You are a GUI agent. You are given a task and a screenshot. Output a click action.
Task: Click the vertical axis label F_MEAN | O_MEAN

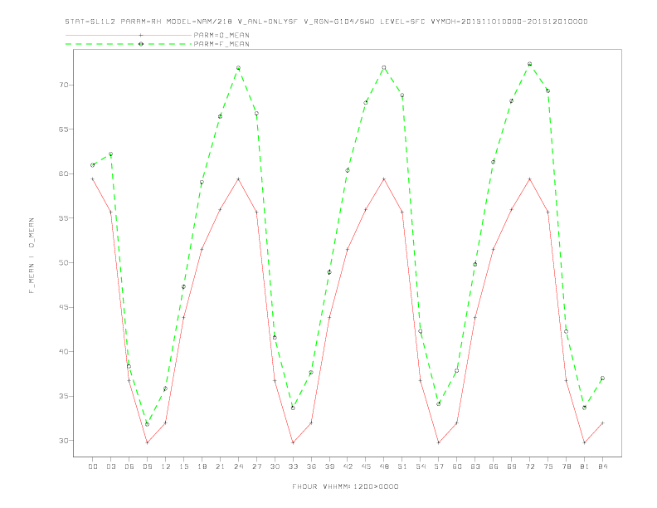point(32,256)
